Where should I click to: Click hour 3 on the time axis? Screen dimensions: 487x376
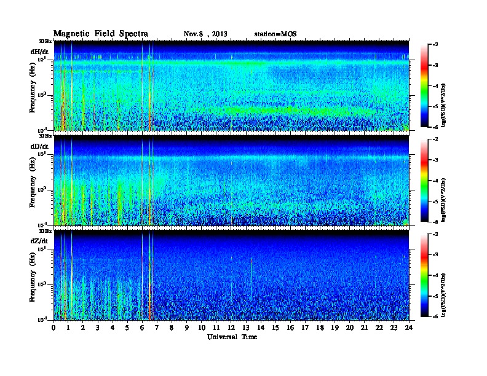point(98,327)
